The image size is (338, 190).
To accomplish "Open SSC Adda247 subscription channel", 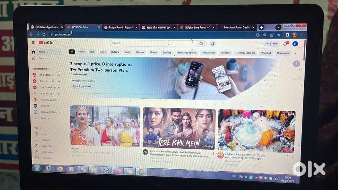I will [x=46, y=75].
